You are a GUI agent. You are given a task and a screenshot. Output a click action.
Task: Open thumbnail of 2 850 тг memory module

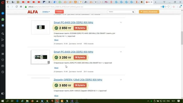click(x=41, y=27)
